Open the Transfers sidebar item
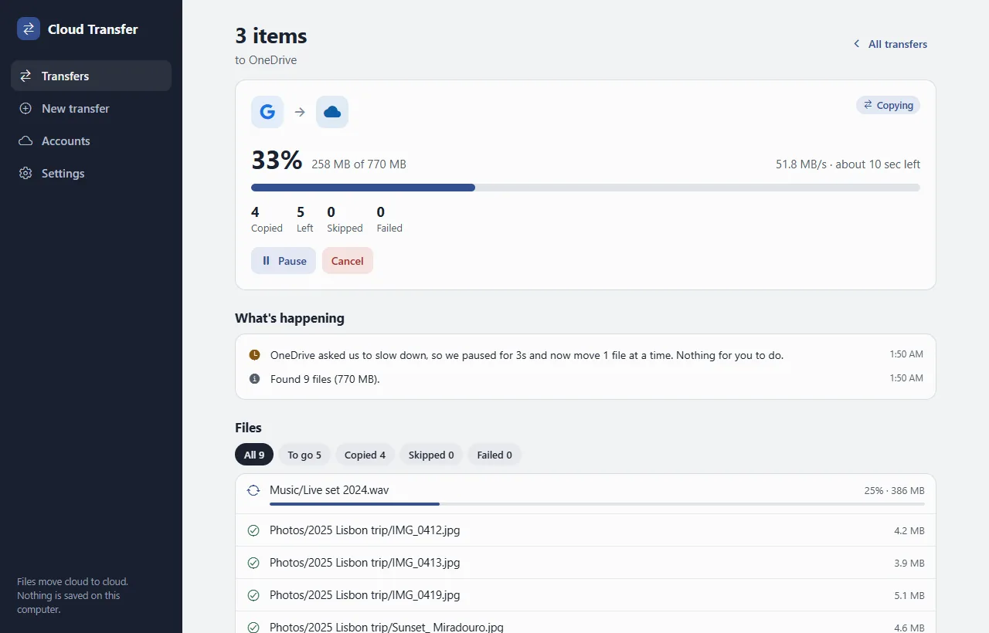The image size is (989, 633). coord(91,76)
